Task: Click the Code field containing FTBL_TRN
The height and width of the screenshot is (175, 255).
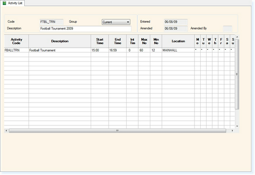Action: 51,22
